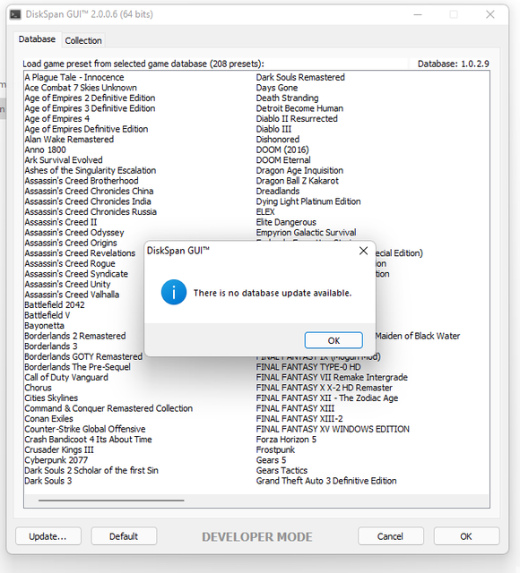Select 'Dishonored' preset

[x=278, y=140]
